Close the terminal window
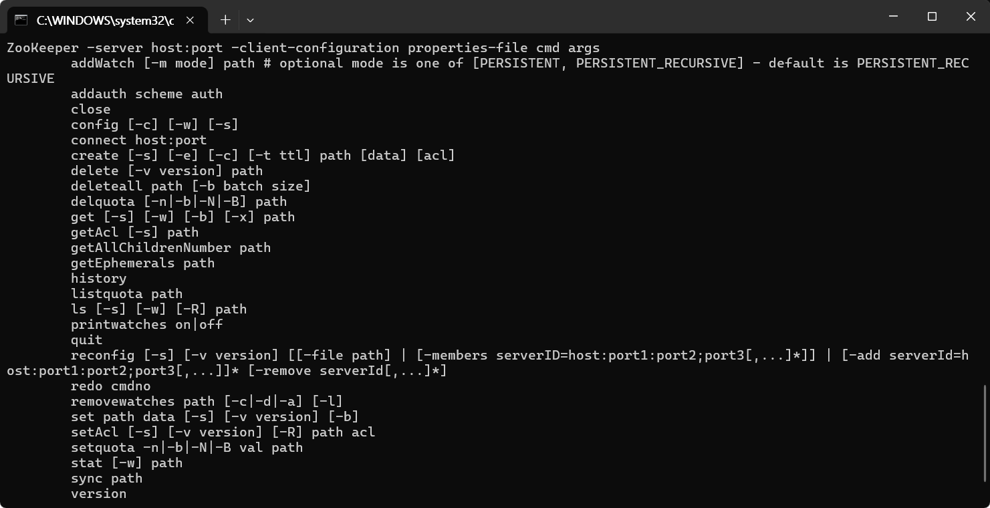Viewport: 990px width, 508px height. (x=971, y=16)
